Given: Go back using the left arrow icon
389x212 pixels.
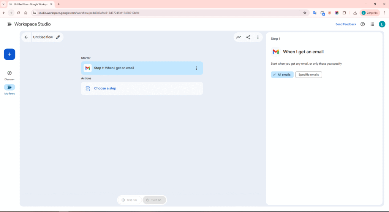Looking at the screenshot, I should click(x=26, y=37).
